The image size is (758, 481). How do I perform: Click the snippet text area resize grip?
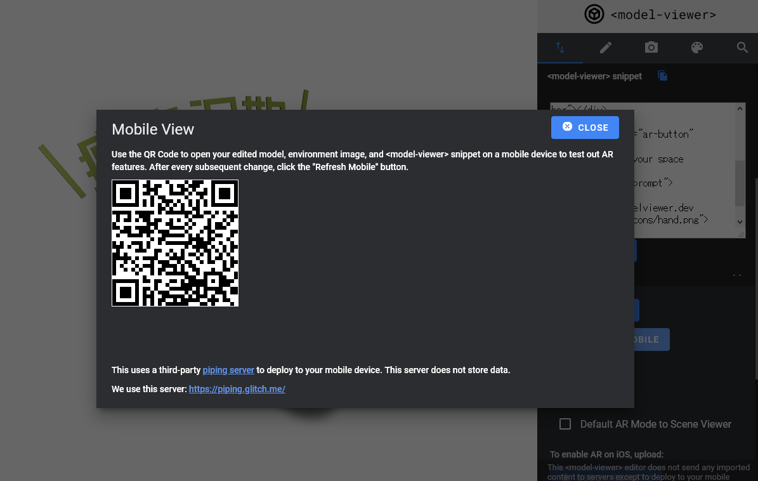[x=741, y=234]
